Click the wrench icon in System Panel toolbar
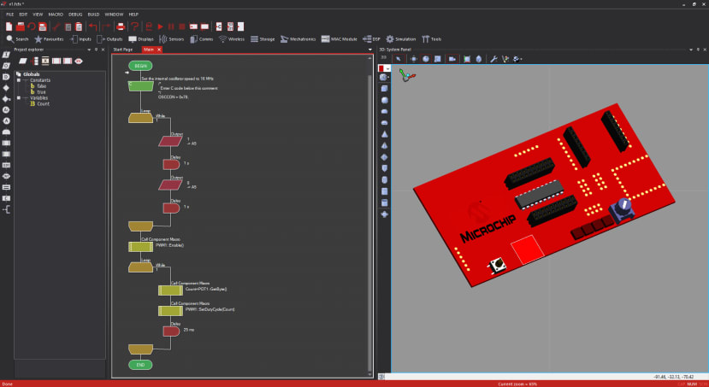709x387 pixels. (x=493, y=59)
